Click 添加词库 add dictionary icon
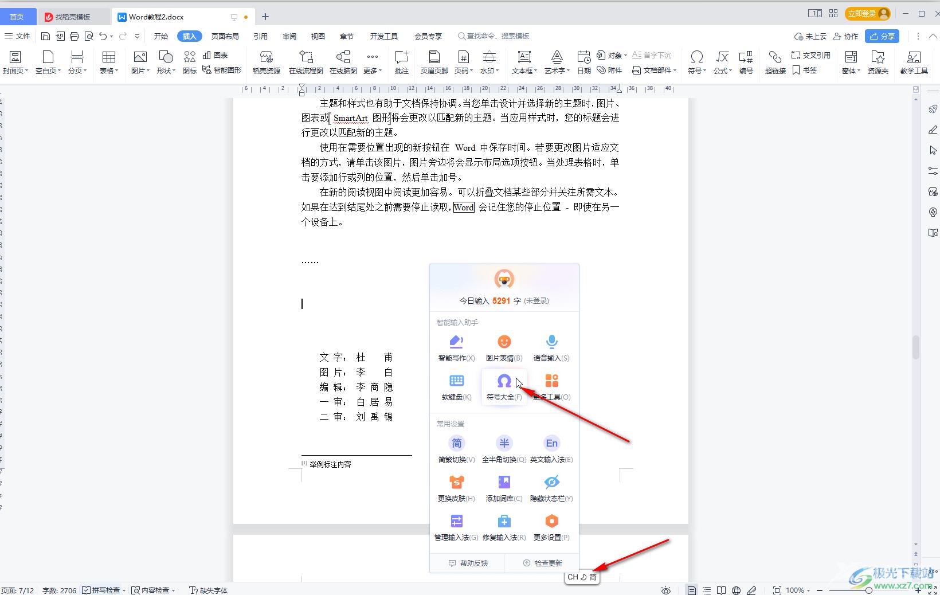Image resolution: width=940 pixels, height=595 pixels. coord(504,488)
